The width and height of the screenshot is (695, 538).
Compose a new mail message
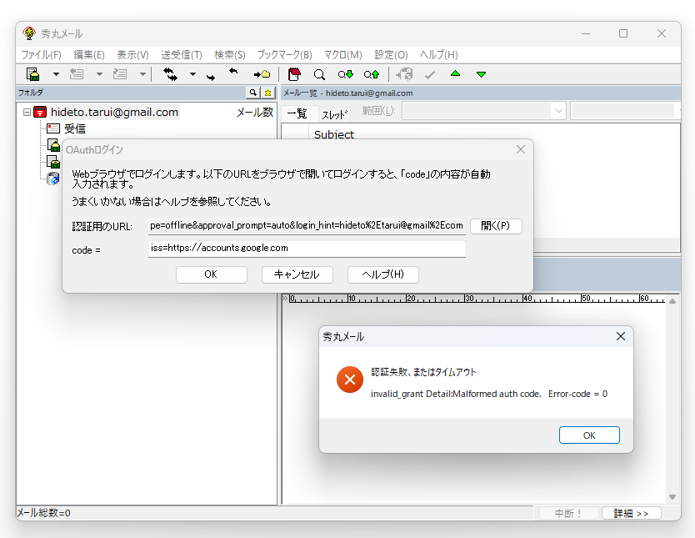[33, 74]
